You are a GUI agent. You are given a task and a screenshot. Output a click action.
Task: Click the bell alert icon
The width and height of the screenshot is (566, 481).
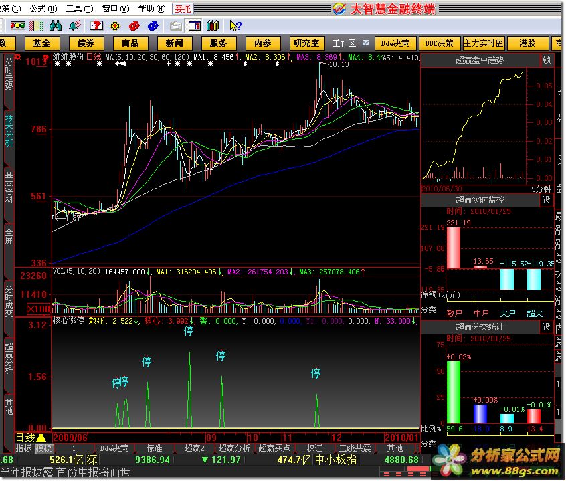pyautogui.click(x=75, y=25)
